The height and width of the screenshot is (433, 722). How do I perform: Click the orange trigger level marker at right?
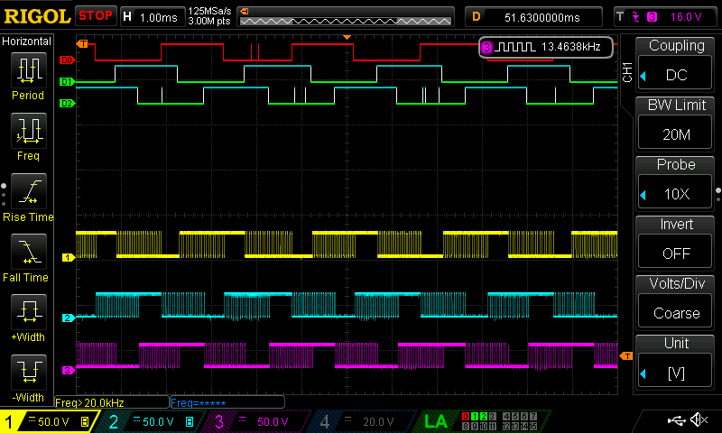(x=626, y=355)
